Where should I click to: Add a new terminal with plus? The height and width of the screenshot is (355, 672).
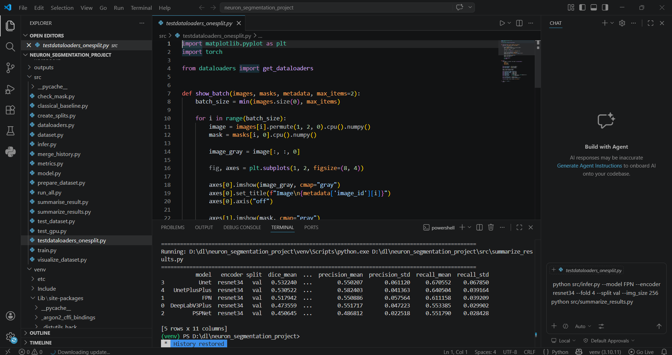point(462,227)
